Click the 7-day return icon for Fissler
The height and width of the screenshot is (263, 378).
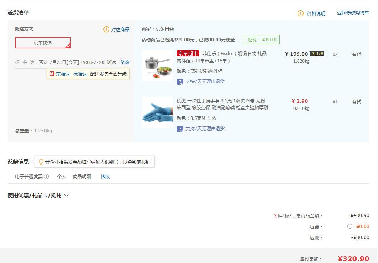click(180, 82)
